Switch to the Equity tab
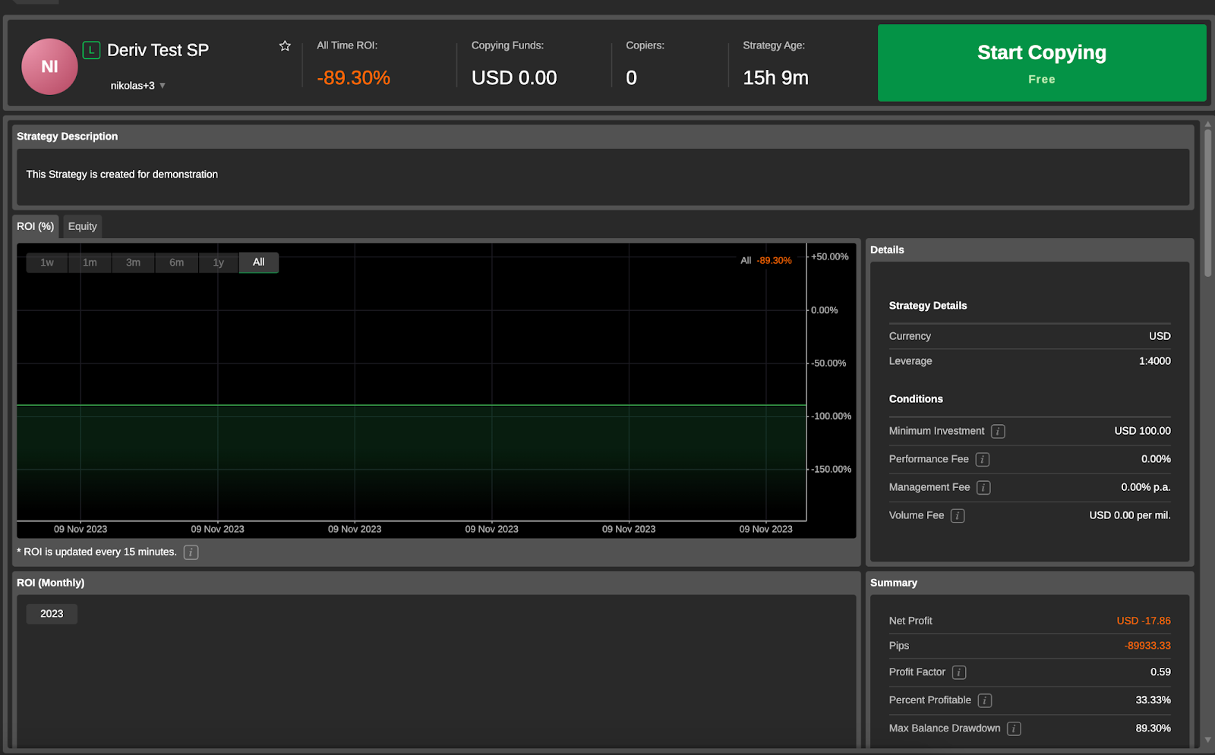The height and width of the screenshot is (755, 1215). pyautogui.click(x=82, y=226)
